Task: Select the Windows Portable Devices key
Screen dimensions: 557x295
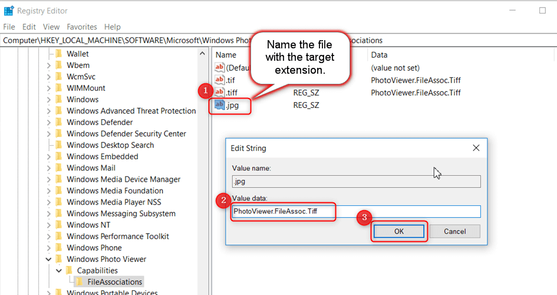Action: pos(112,292)
